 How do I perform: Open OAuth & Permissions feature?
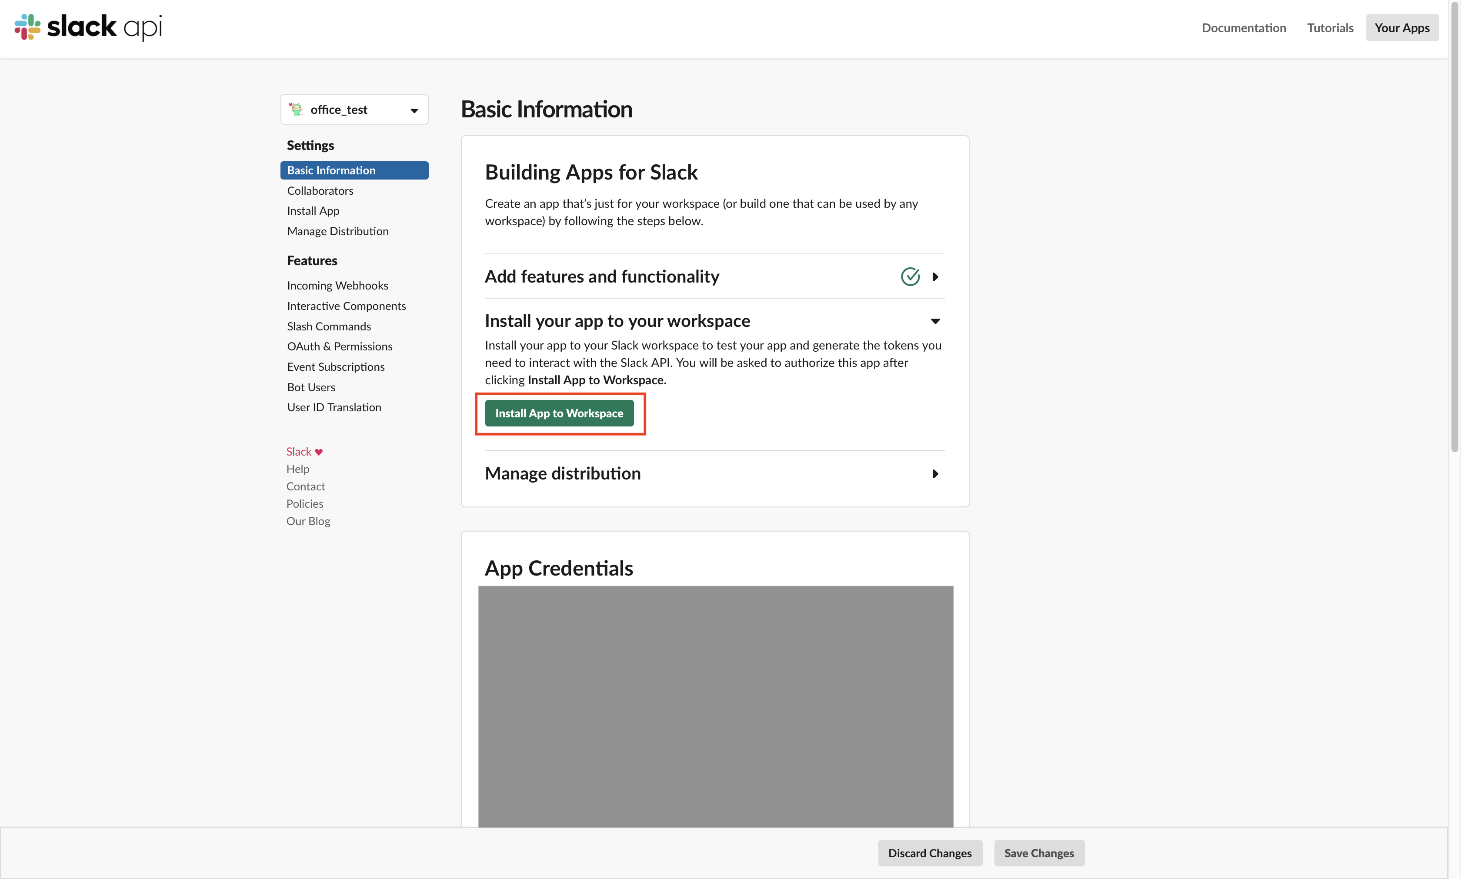tap(340, 346)
